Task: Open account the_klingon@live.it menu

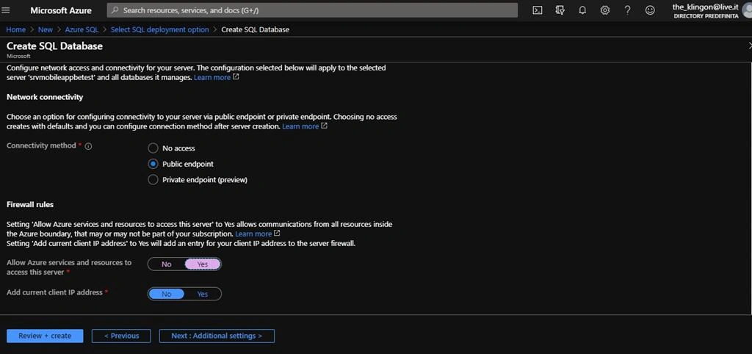Action: point(705,10)
